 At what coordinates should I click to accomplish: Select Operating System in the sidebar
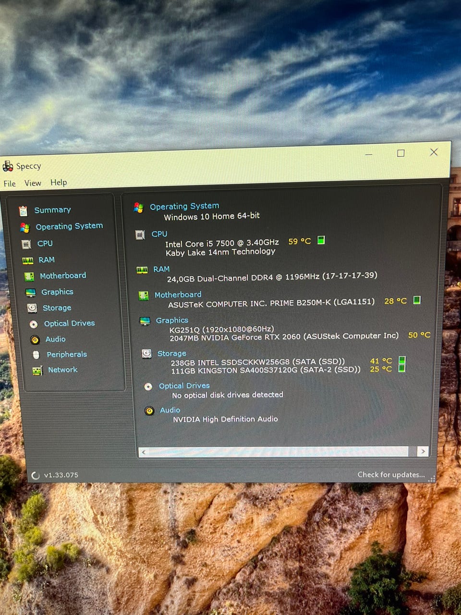click(x=69, y=226)
